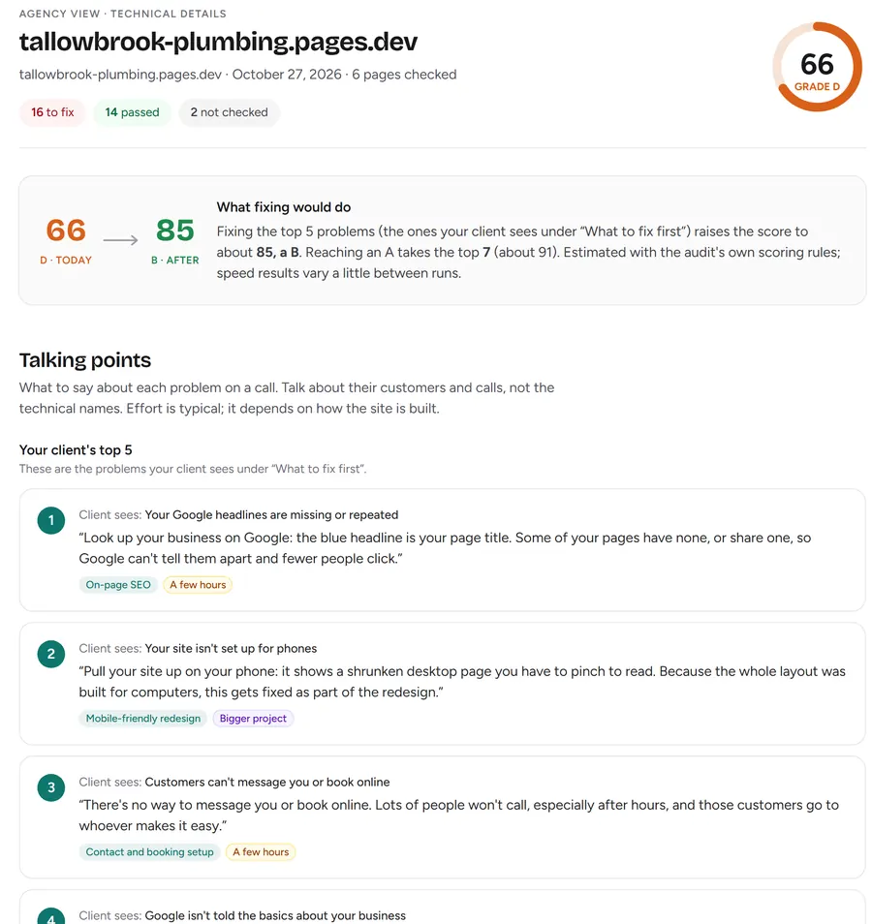Filter by the 14 passed pill
Image resolution: width=872 pixels, height=924 pixels.
click(132, 112)
